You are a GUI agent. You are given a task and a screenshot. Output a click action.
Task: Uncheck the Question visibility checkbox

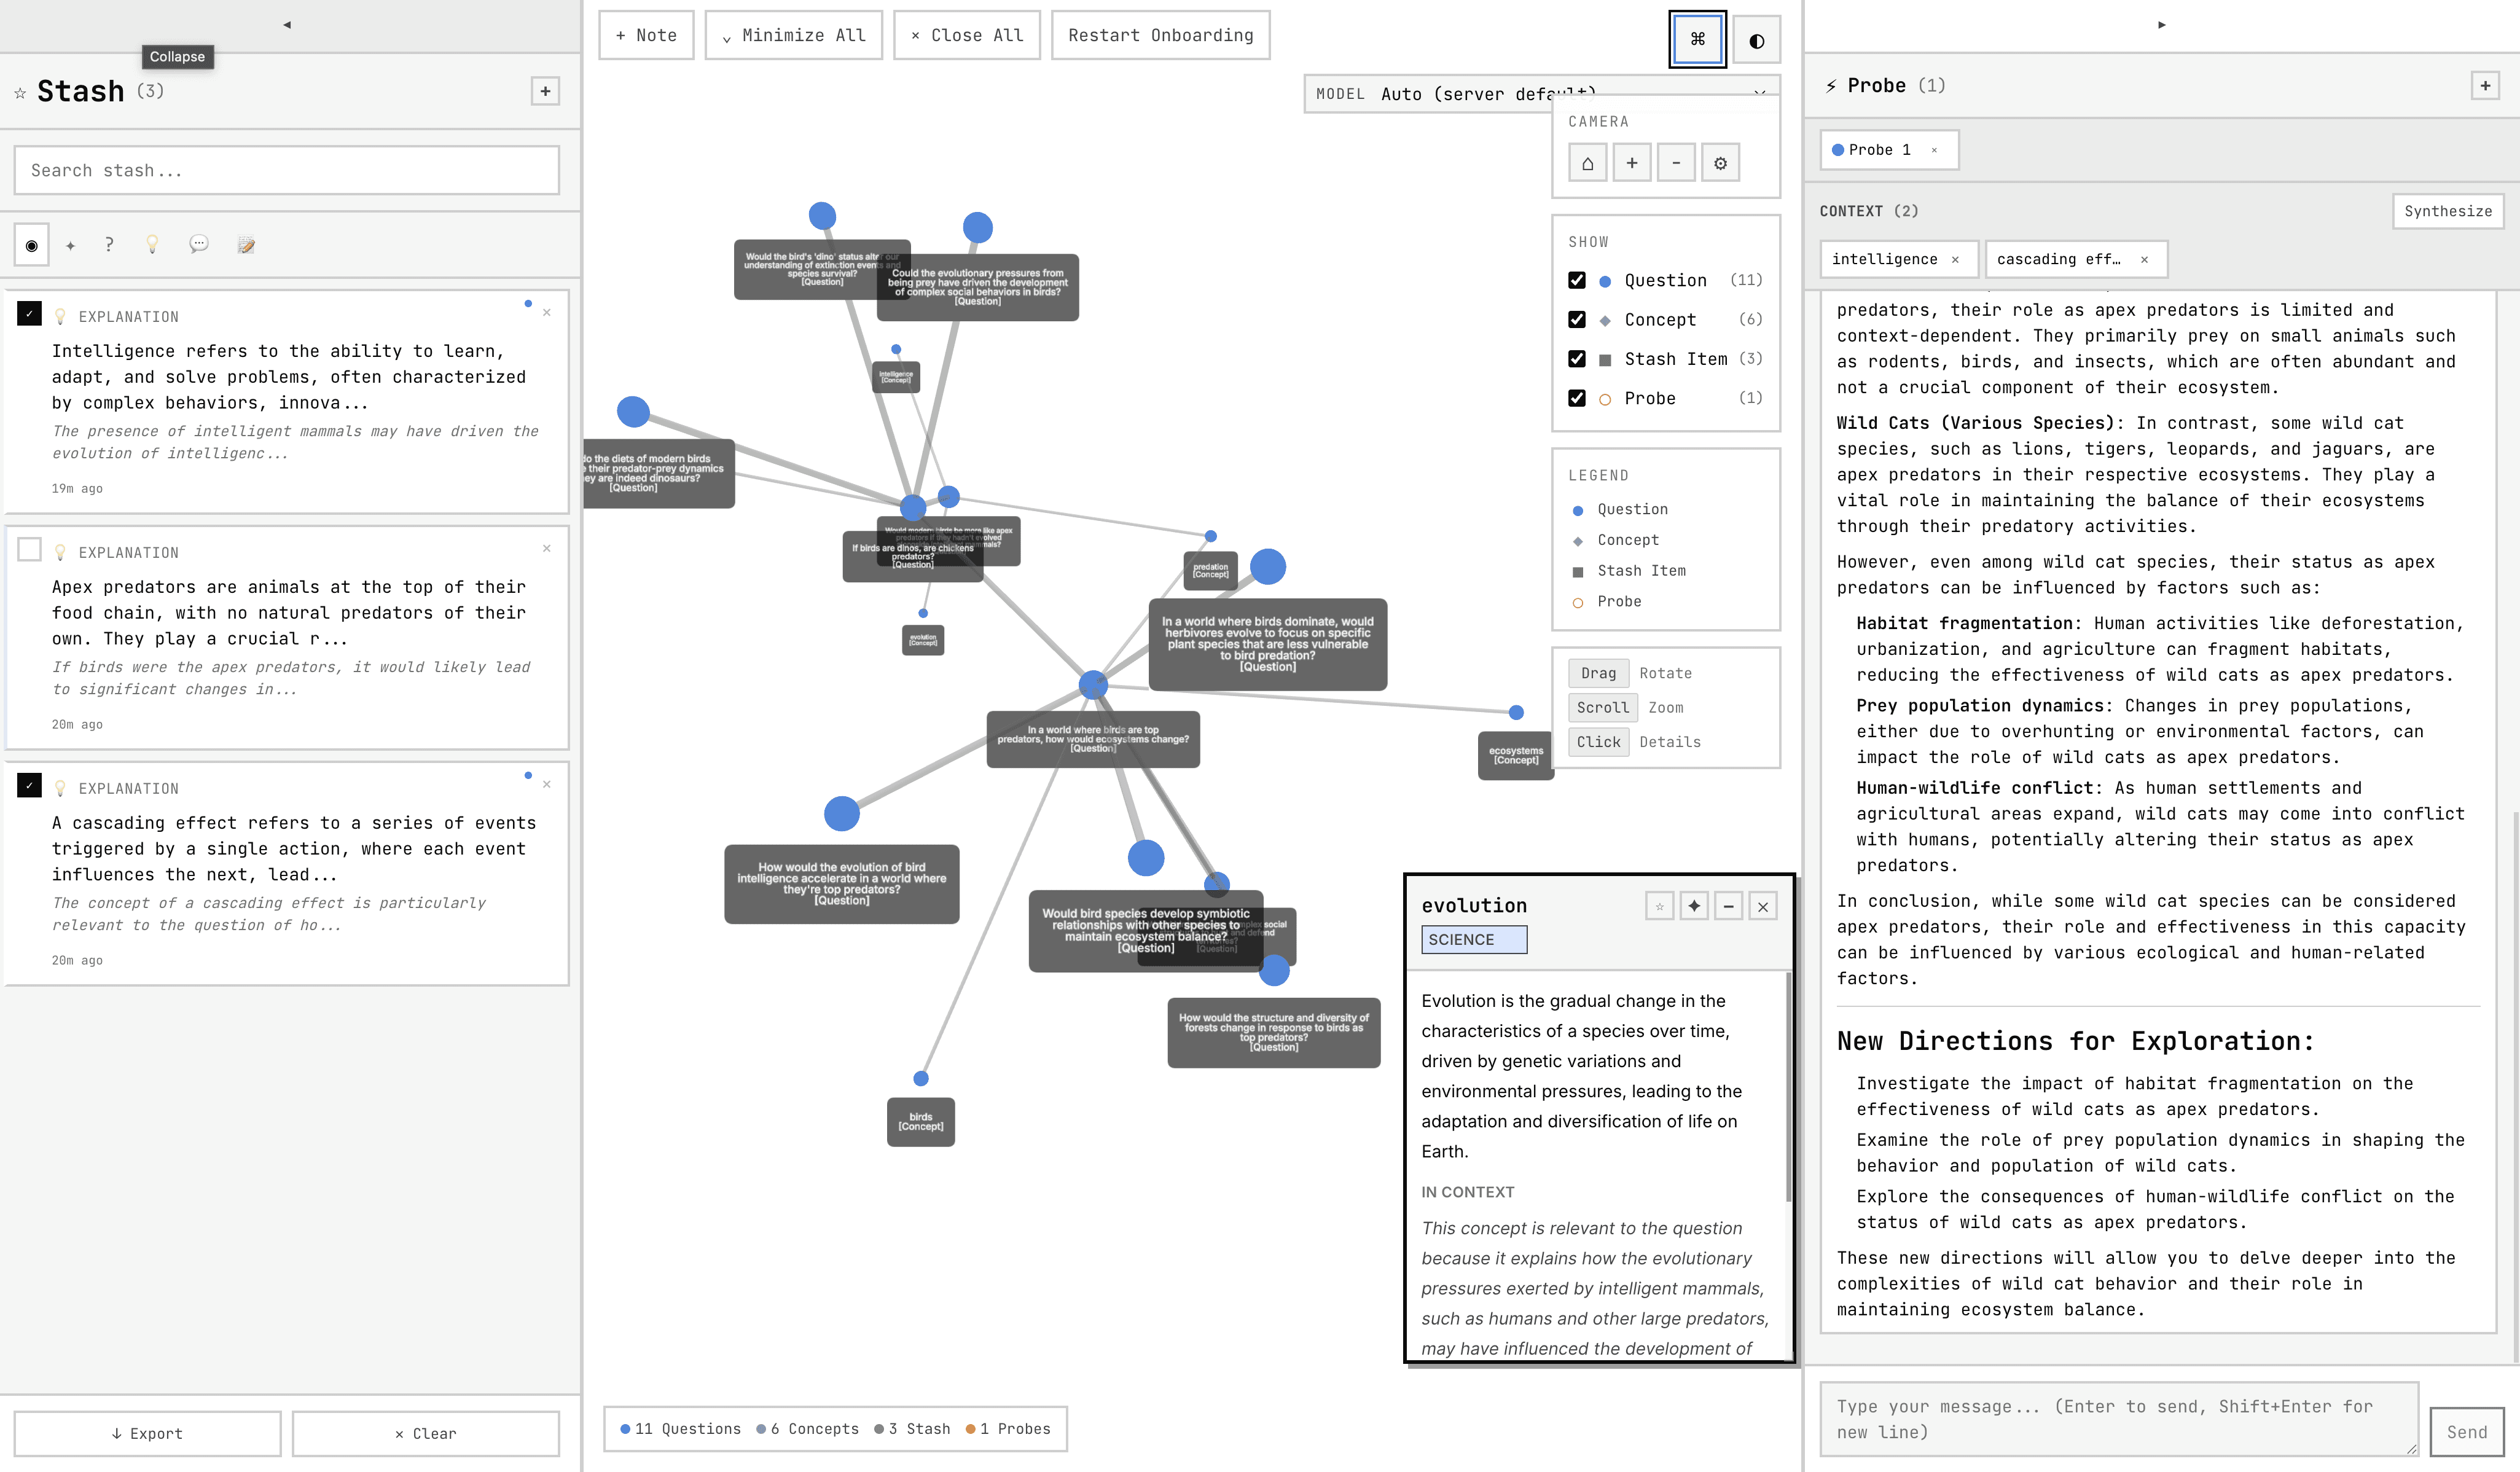point(1577,280)
